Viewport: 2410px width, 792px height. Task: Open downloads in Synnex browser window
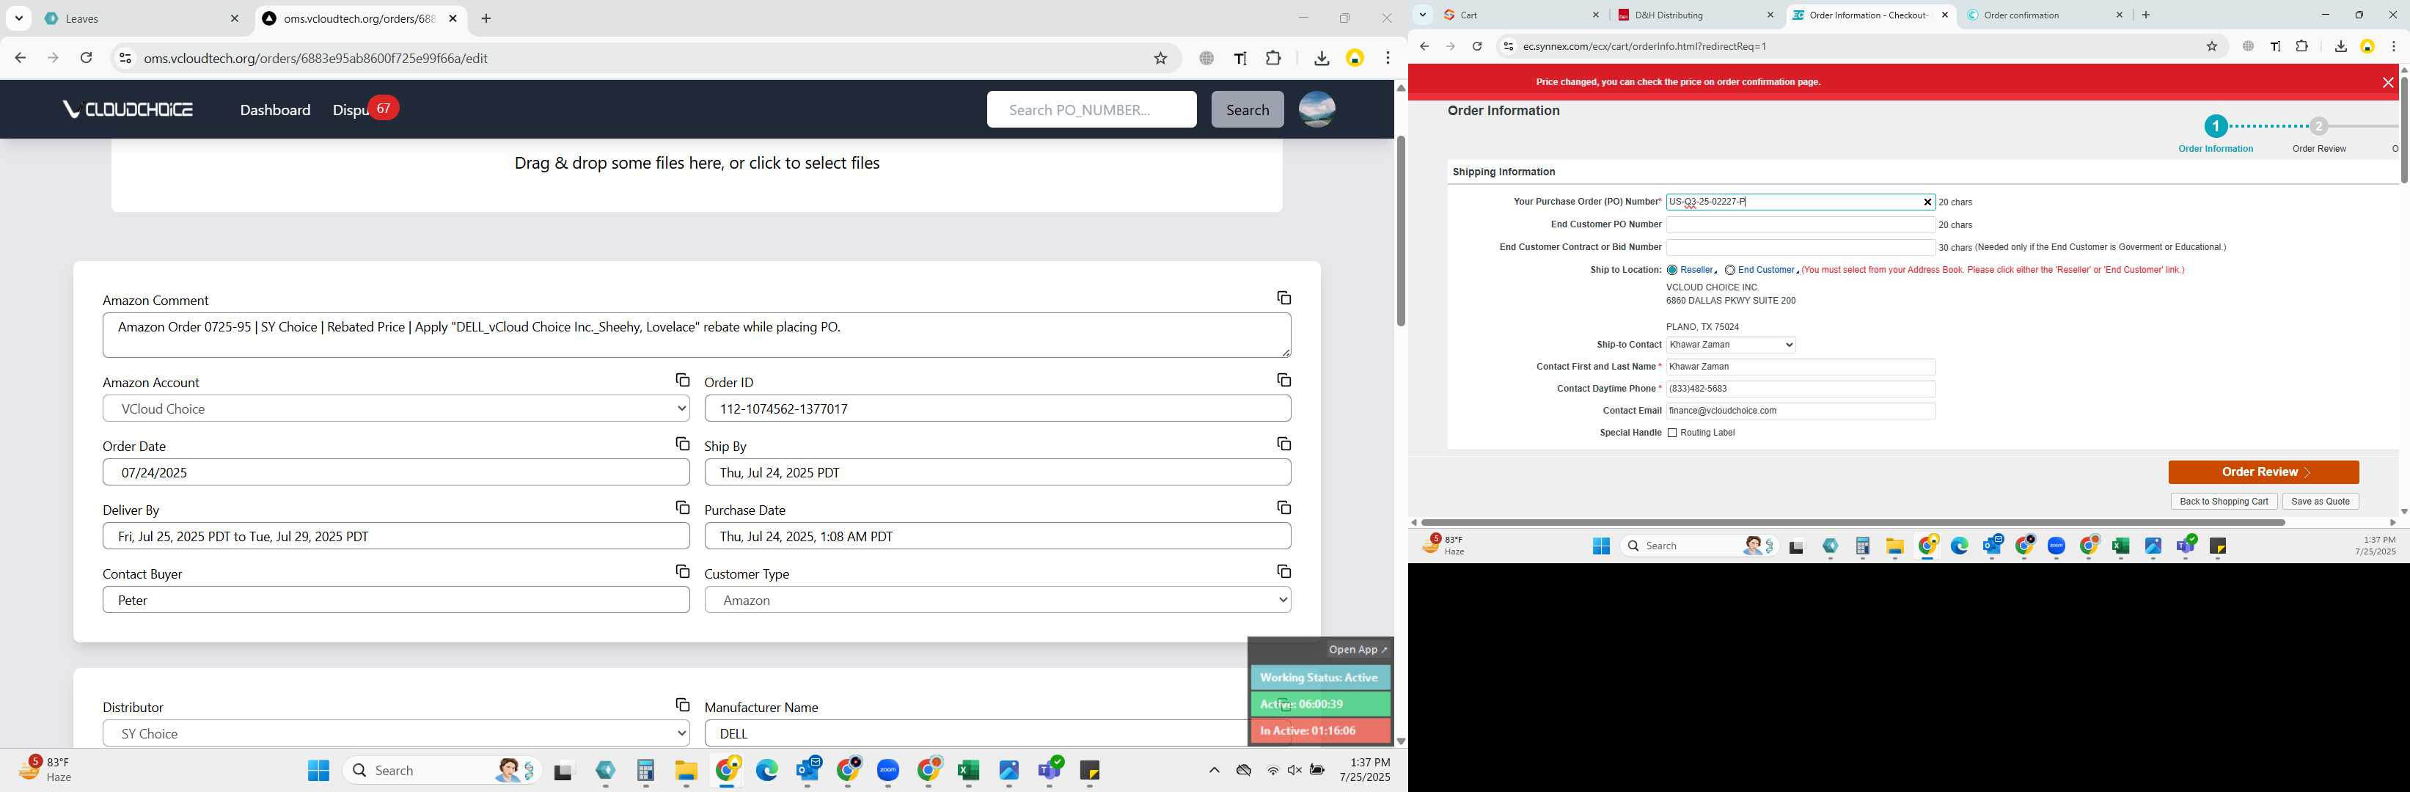(2340, 45)
